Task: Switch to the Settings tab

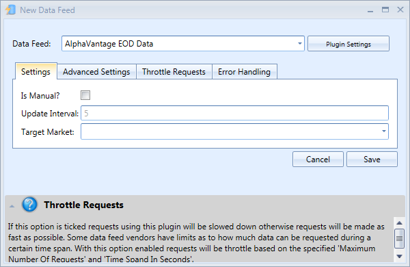Action: coord(36,71)
